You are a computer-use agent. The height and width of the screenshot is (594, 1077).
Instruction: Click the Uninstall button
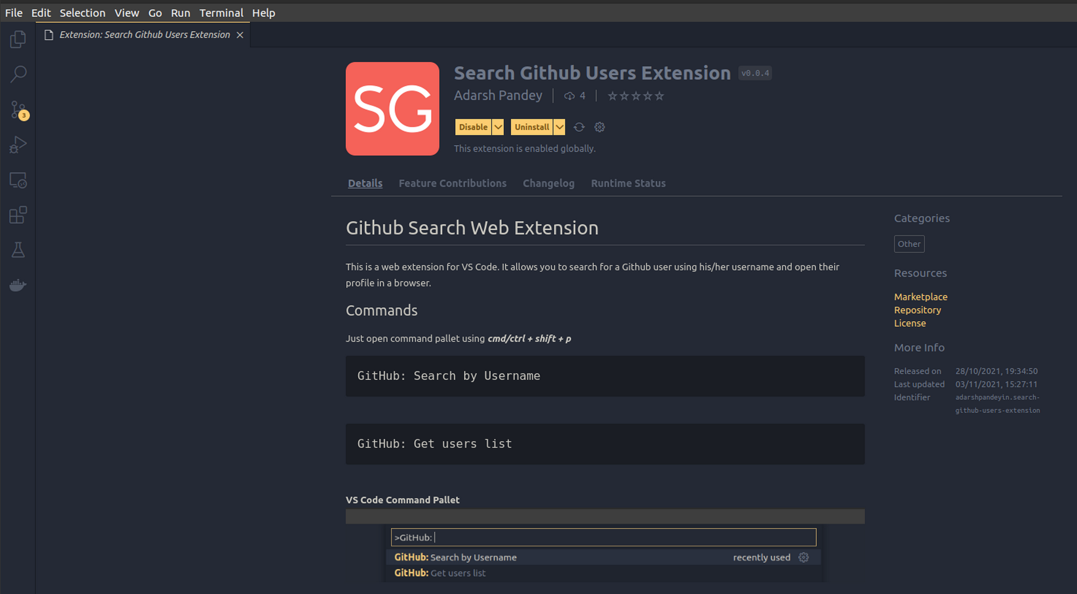point(532,127)
